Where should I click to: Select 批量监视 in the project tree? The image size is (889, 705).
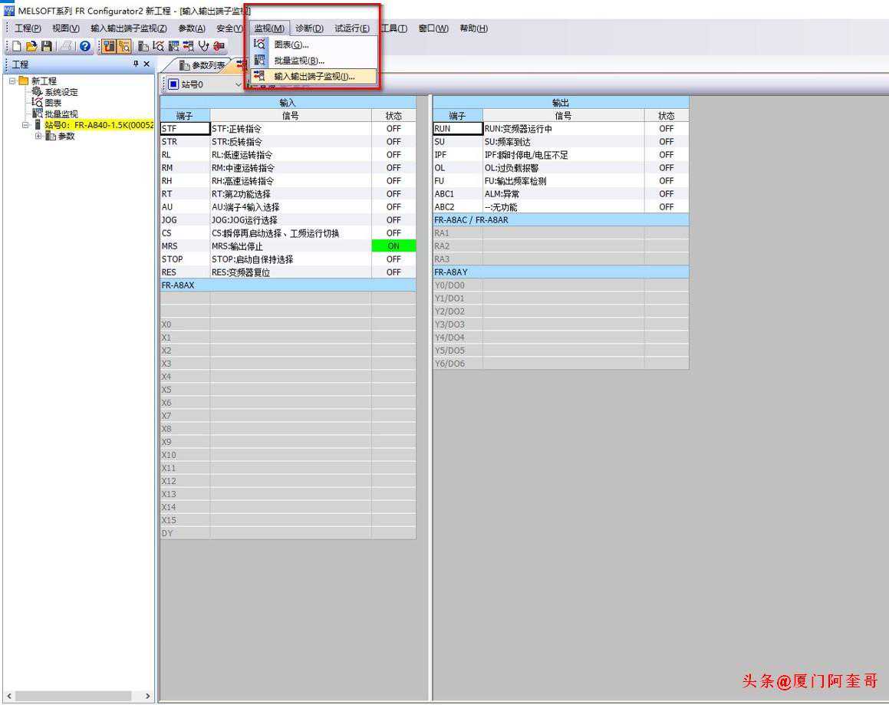tap(60, 114)
